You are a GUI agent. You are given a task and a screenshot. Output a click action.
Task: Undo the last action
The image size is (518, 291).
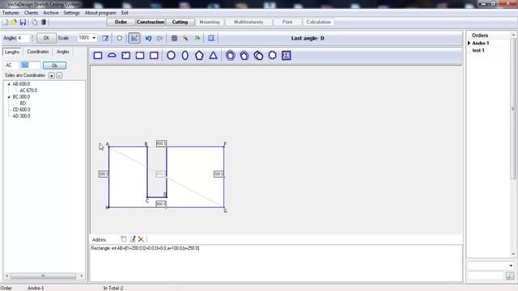[x=148, y=38]
